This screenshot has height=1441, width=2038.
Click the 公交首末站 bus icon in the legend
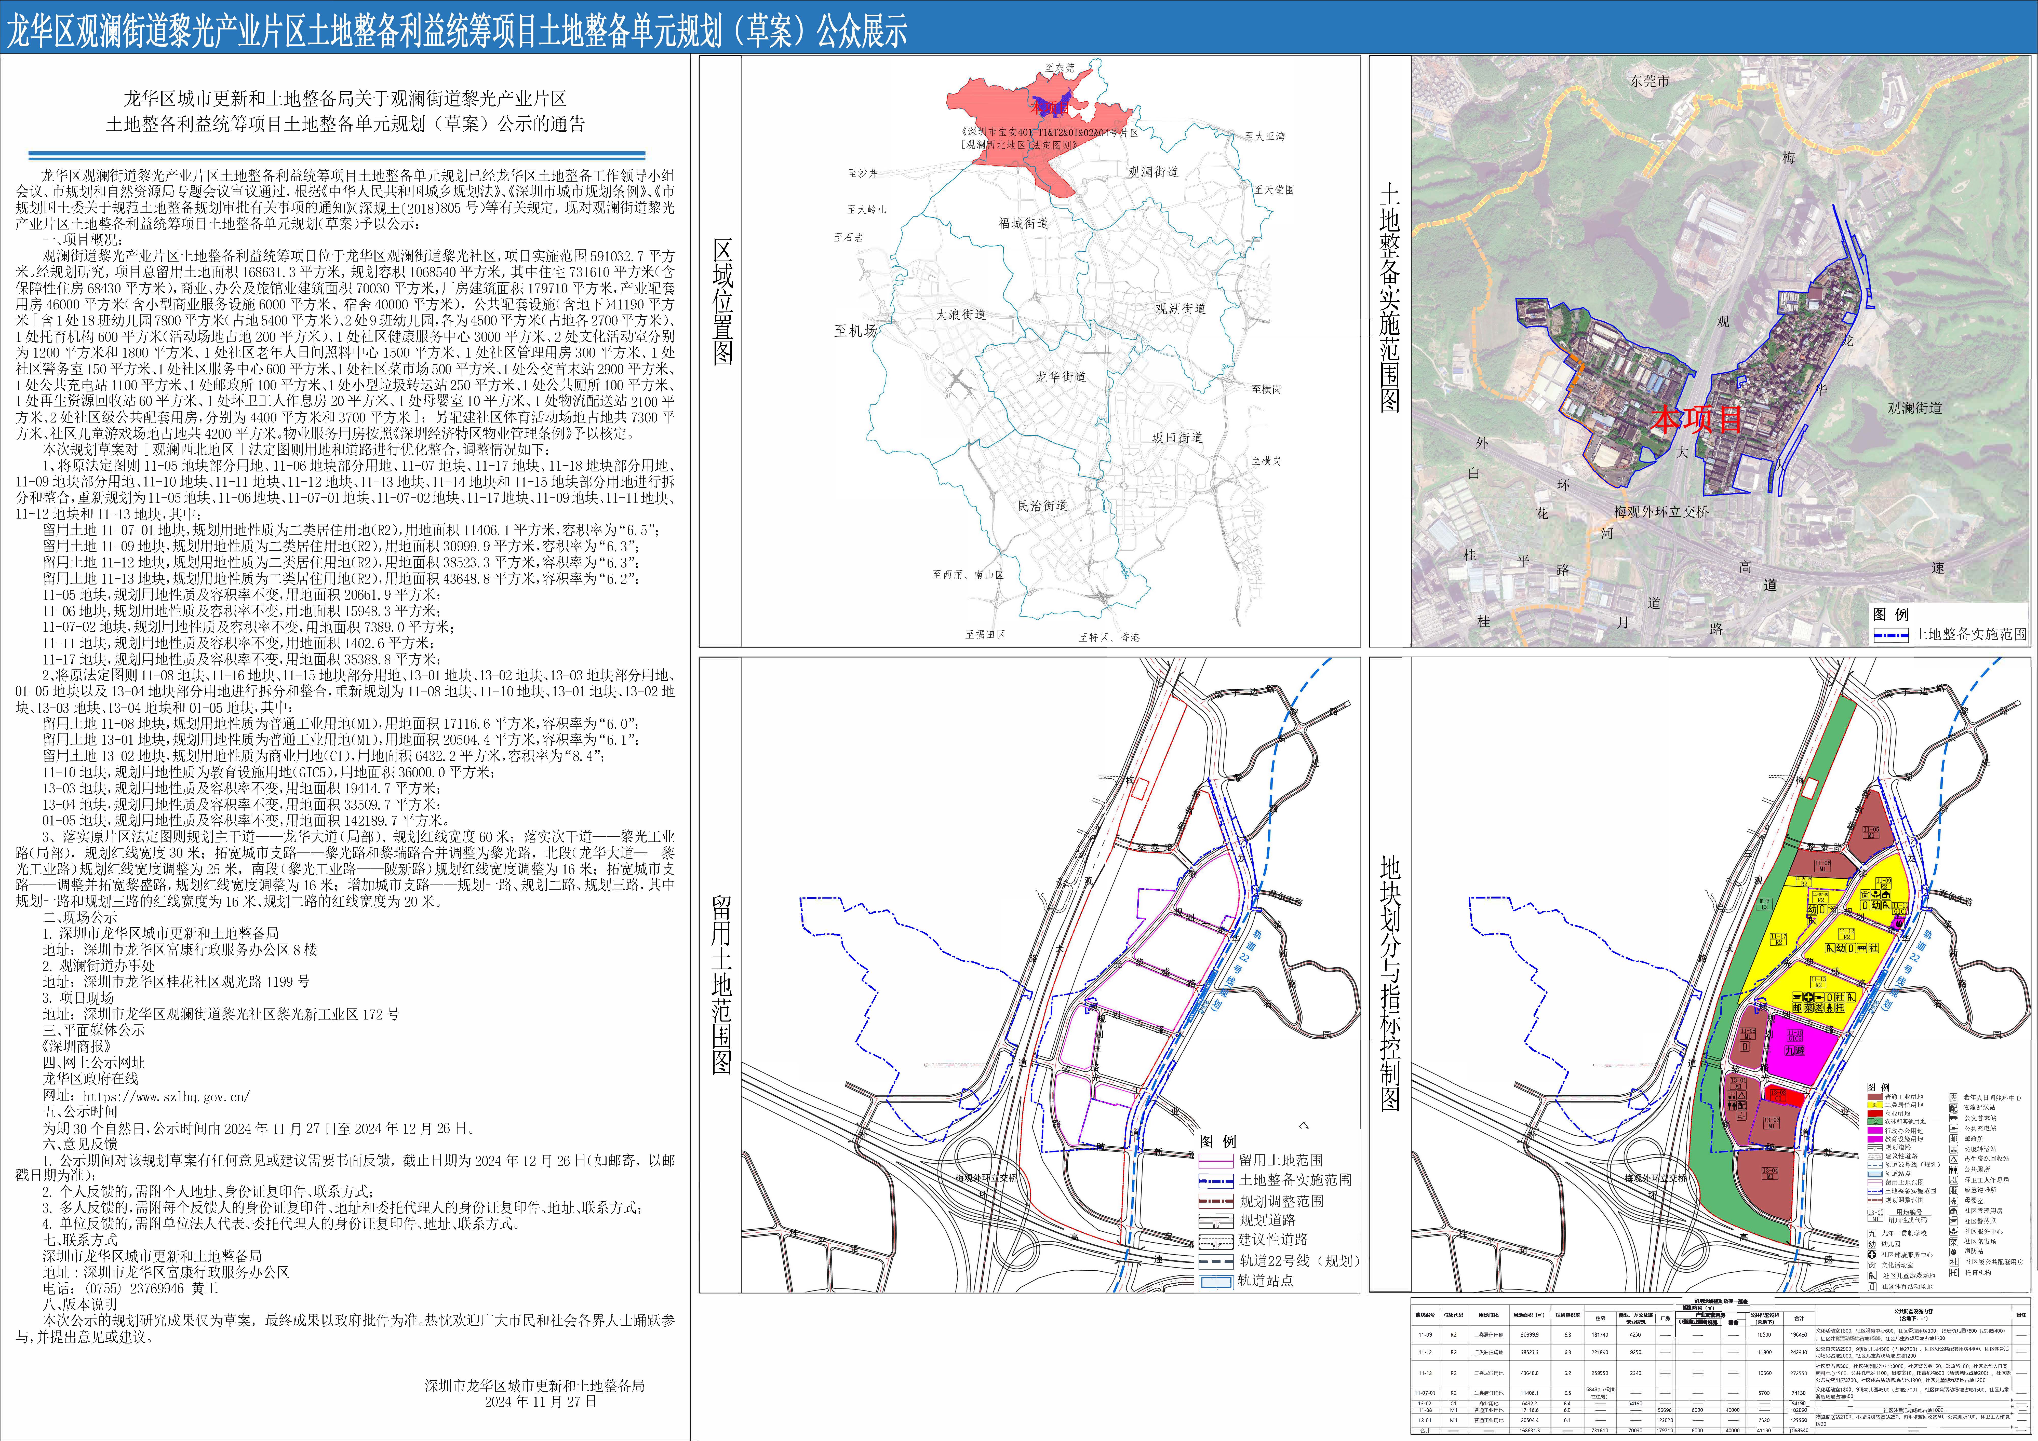pyautogui.click(x=1954, y=1118)
